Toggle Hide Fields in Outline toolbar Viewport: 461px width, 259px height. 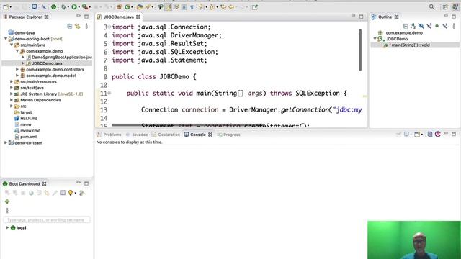click(x=421, y=27)
